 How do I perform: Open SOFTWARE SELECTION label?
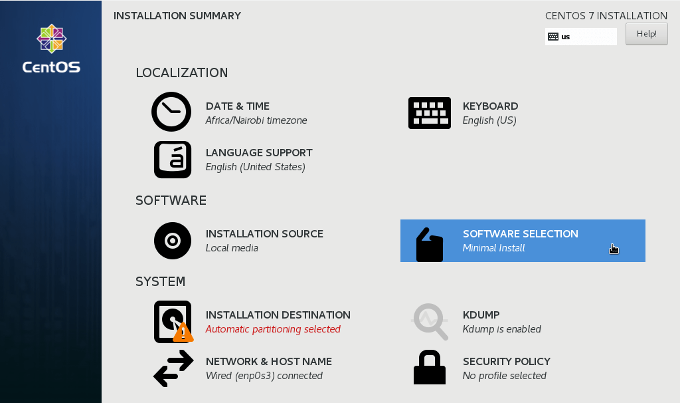(521, 233)
